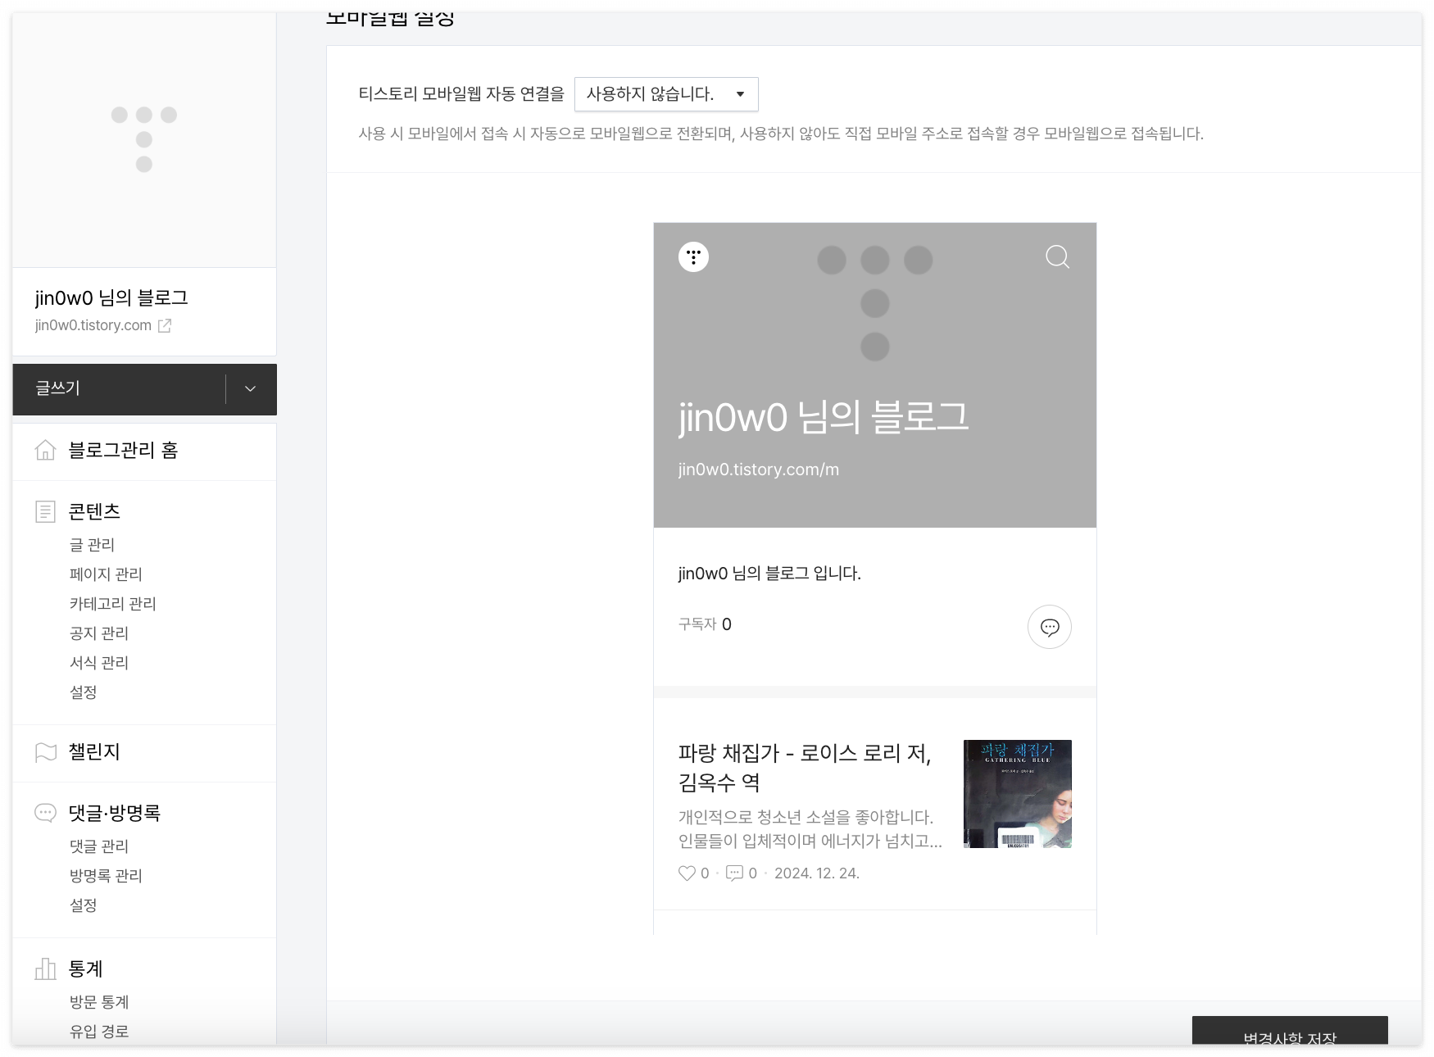Click the preview blog title jin0w0 님의 블로그
Viewport: 1434px width, 1057px height.
coord(824,417)
